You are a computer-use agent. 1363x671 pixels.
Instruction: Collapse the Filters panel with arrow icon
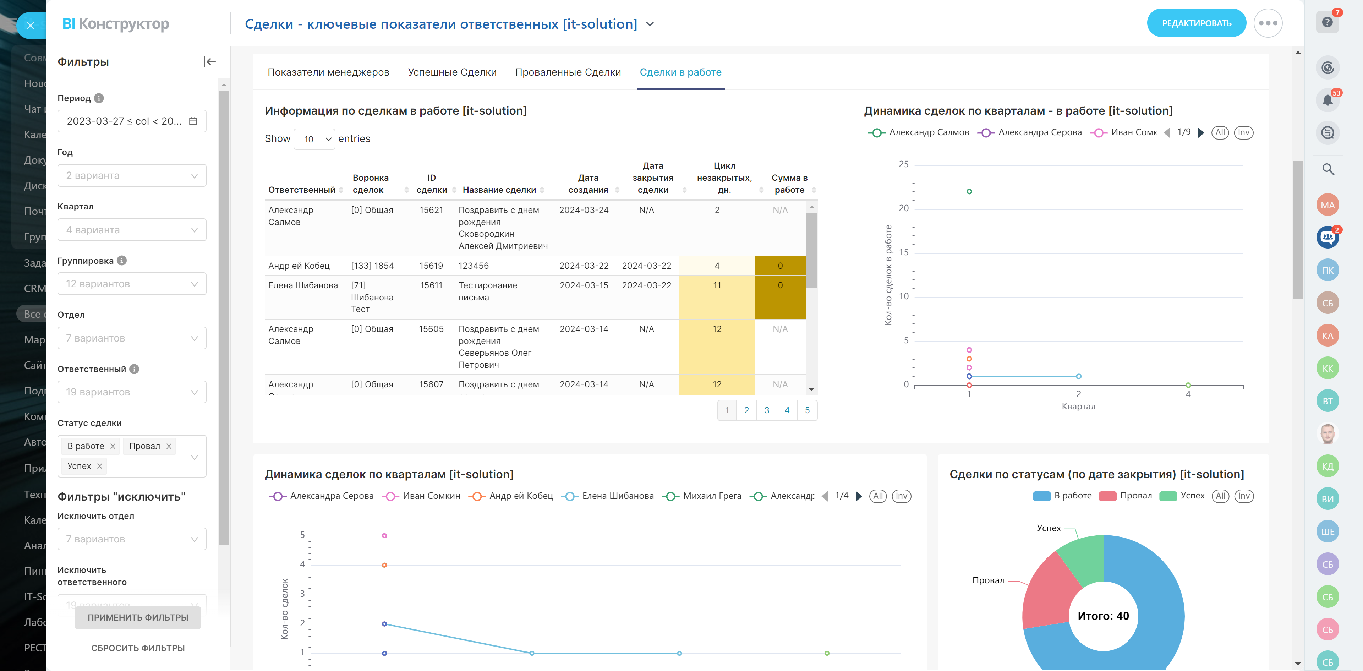tap(209, 62)
